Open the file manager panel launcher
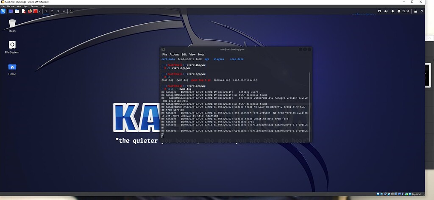 click(x=17, y=11)
